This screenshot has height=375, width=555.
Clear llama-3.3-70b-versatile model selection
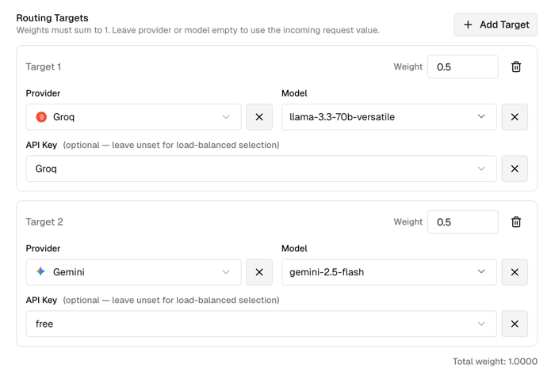click(x=515, y=117)
